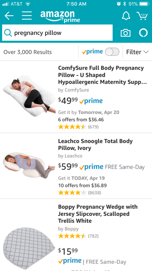
Task: Expand the Filter dropdown
Action: pyautogui.click(x=137, y=52)
